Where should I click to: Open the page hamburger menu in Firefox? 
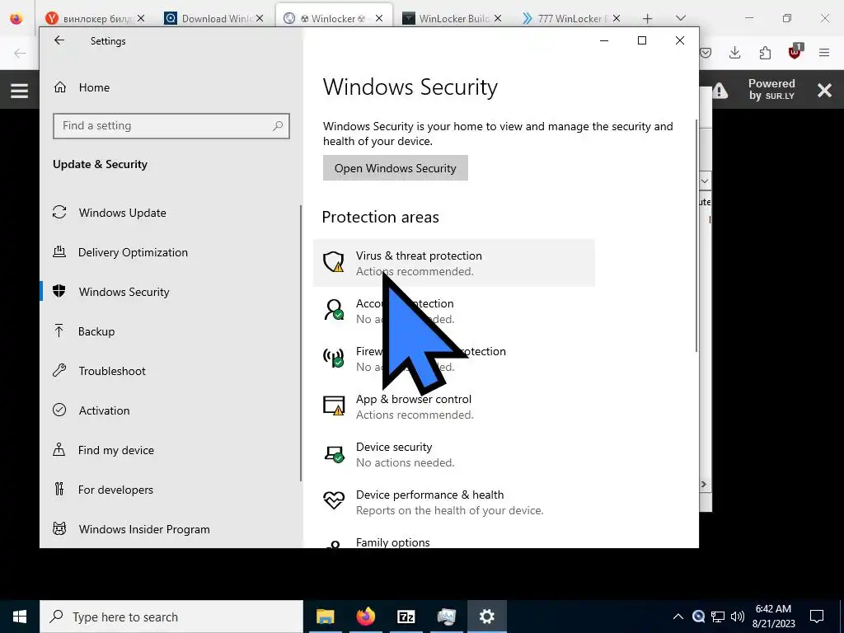(20, 91)
